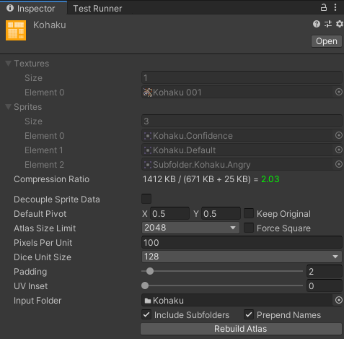Click the Open button

point(327,41)
